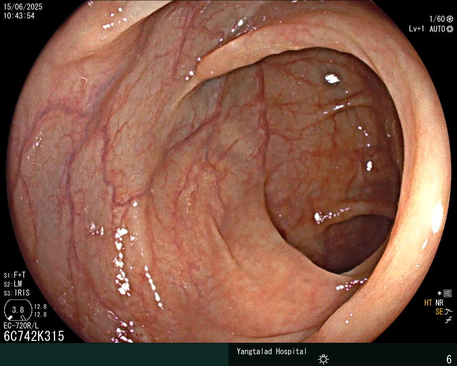Viewport: 457px width, 366px height.
Task: Click the serial number 6C742K315
Action: point(34,336)
